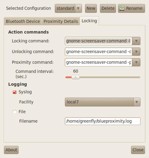The height and width of the screenshot is (158, 149).
Task: Open the About dialog
Action: (11, 150)
